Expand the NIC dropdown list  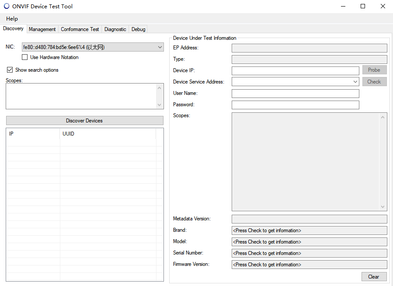tap(160, 47)
